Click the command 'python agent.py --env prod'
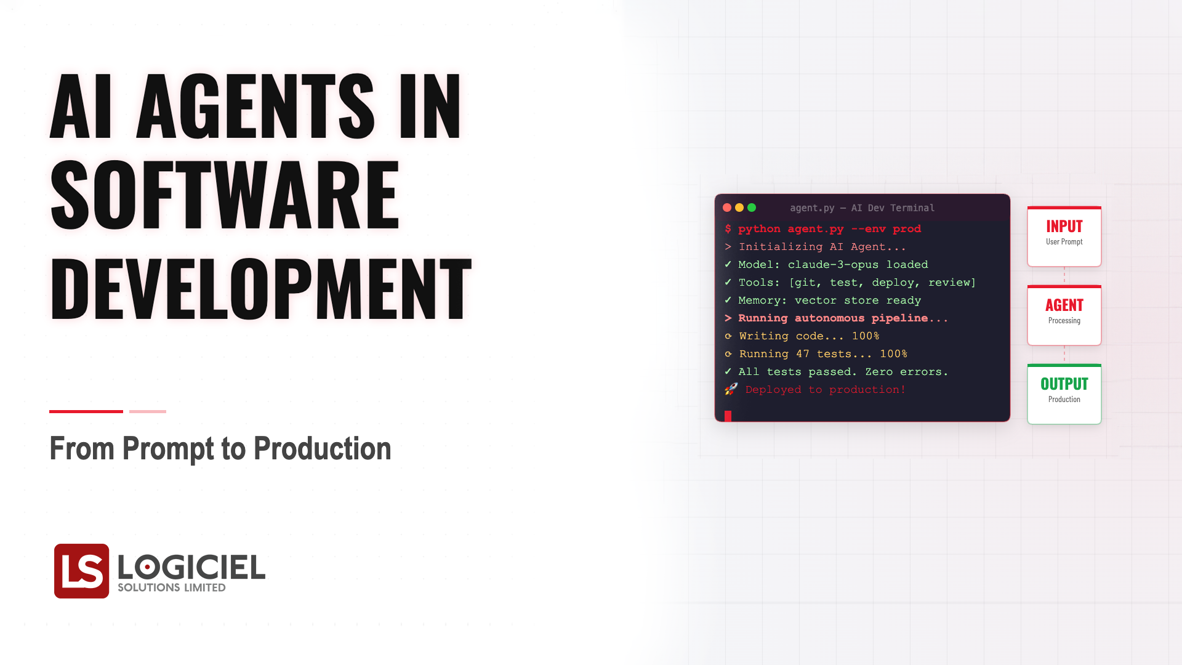 click(x=829, y=229)
